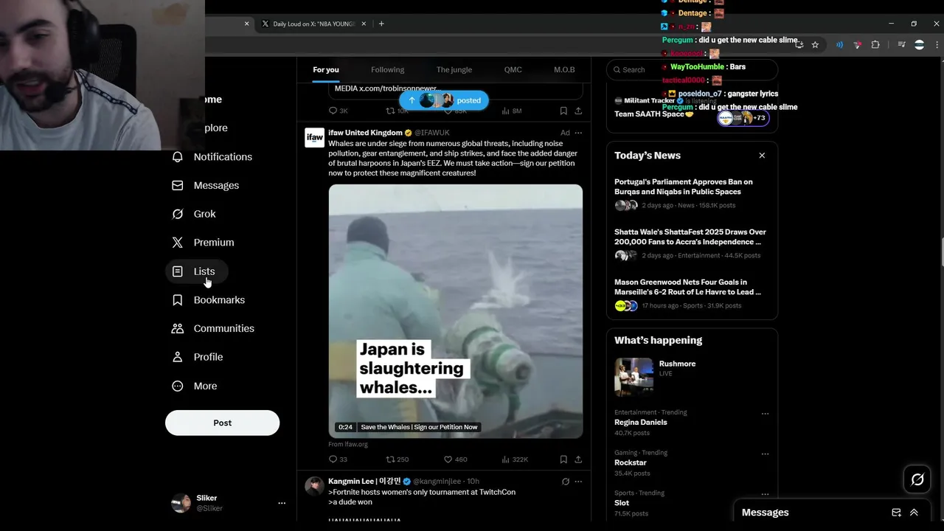The width and height of the screenshot is (944, 531).
Task: Open the More circle icon in sidebar
Action: pyautogui.click(x=177, y=386)
